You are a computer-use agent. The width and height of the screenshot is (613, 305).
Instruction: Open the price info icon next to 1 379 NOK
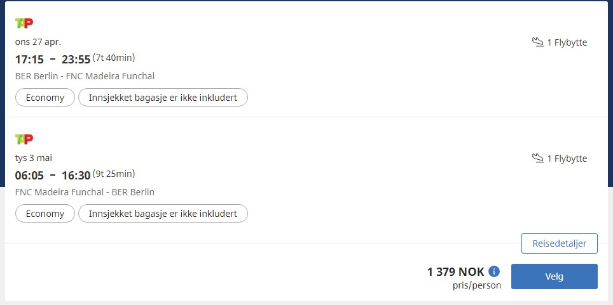point(494,271)
